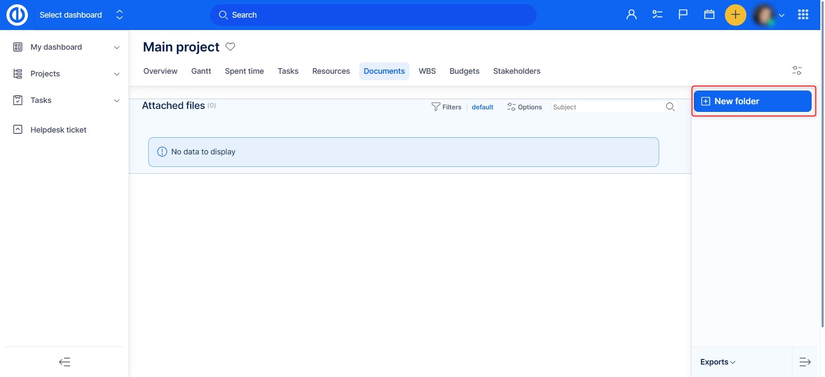Image resolution: width=825 pixels, height=377 pixels.
Task: Switch to the Gantt tab
Action: [201, 71]
